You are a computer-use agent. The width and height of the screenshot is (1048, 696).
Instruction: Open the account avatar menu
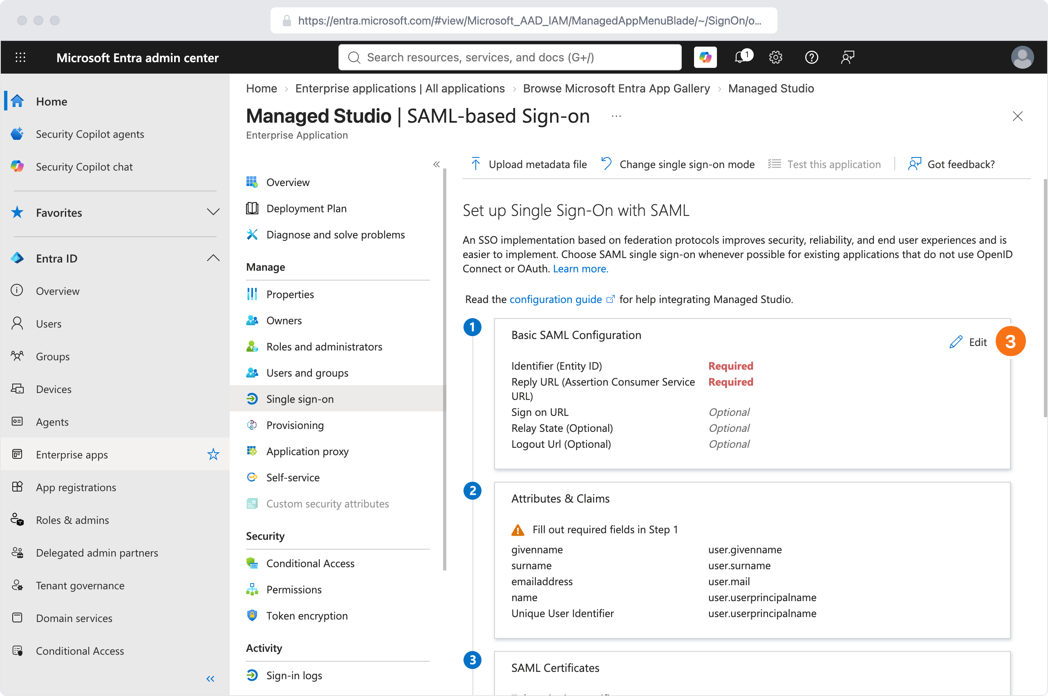click(1022, 57)
